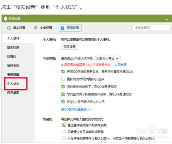Click the QQ penguin logo icon
Image resolution: width=172 pixels, height=144 pixels.
tap(5, 18)
